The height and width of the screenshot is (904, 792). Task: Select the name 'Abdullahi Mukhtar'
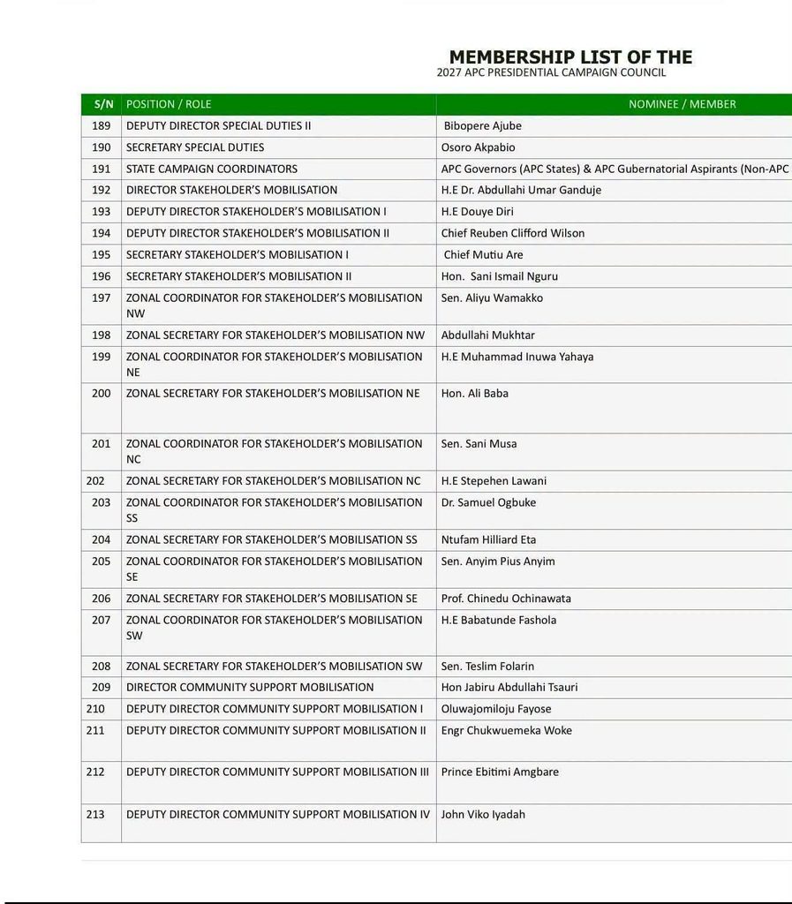click(487, 335)
